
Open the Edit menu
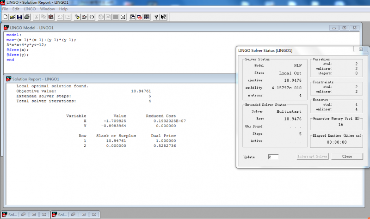[16, 9]
